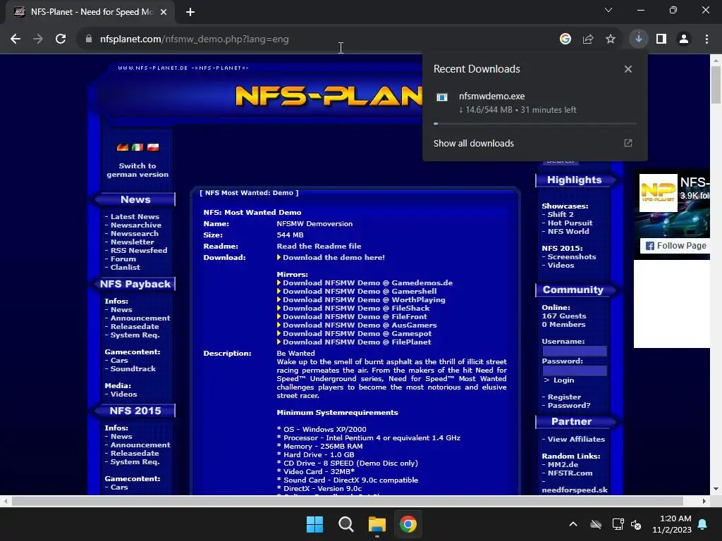Bookmark this tab with star icon
Image resolution: width=722 pixels, height=541 pixels.
point(611,39)
